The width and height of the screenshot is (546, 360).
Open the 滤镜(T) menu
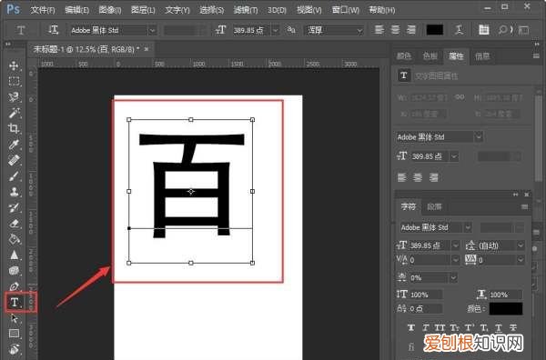coord(246,10)
